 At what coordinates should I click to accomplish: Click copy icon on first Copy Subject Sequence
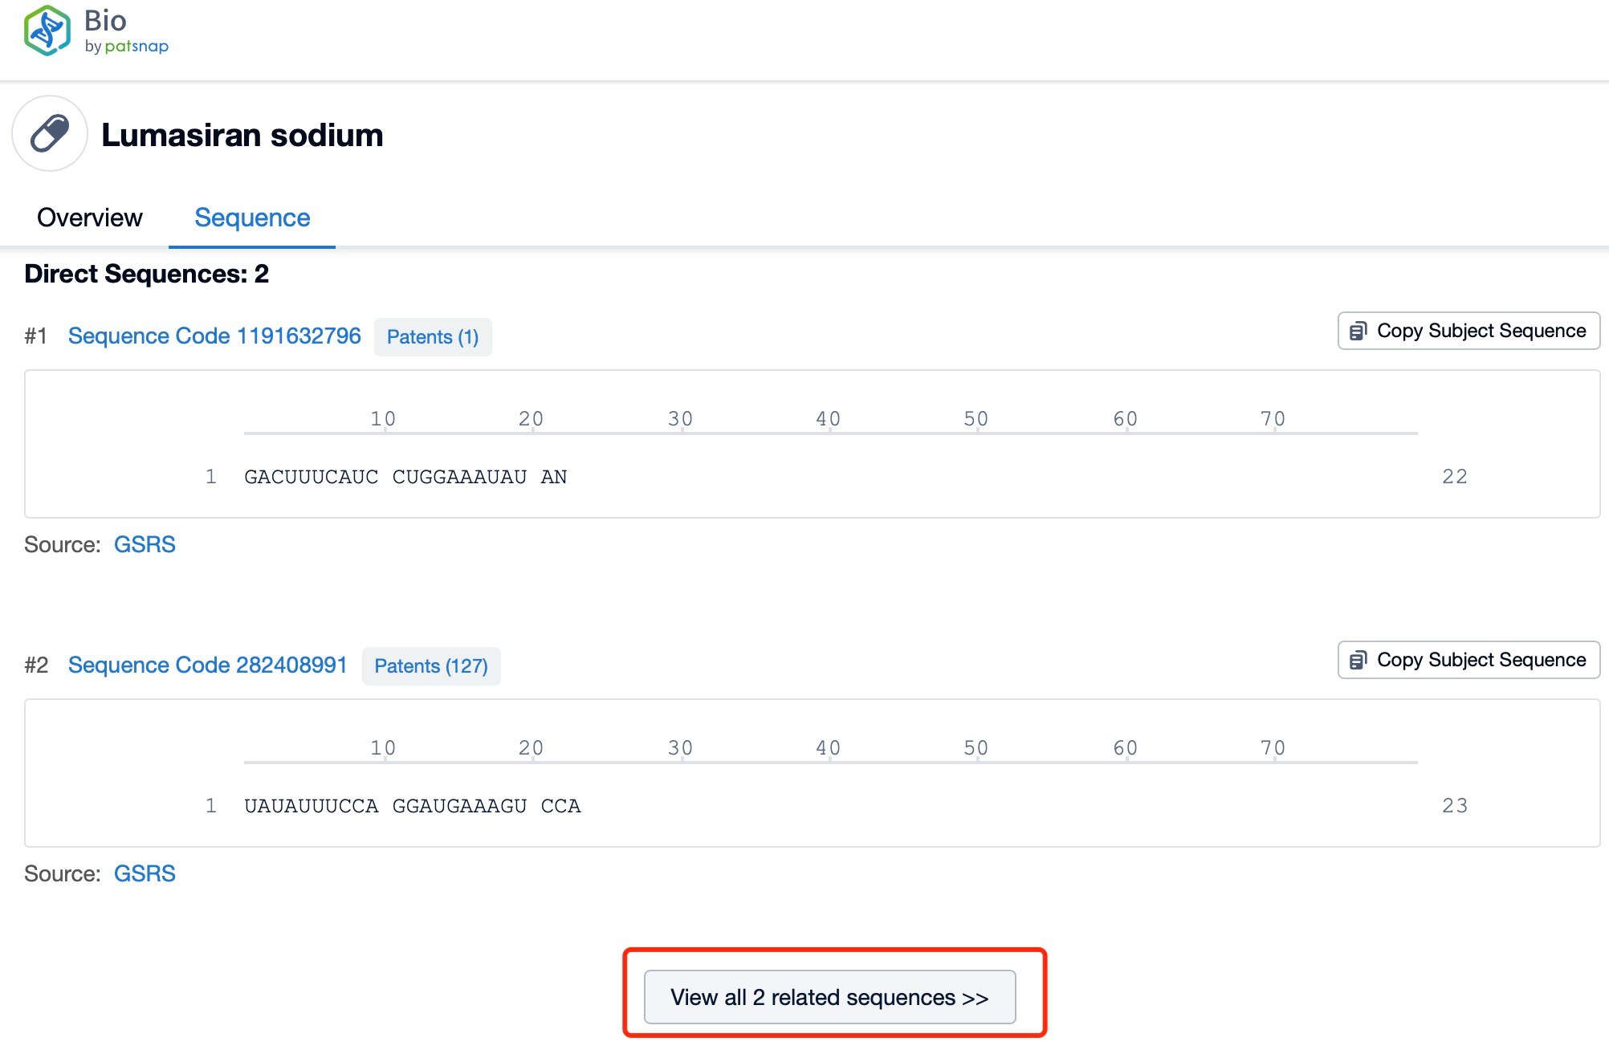pos(1358,331)
